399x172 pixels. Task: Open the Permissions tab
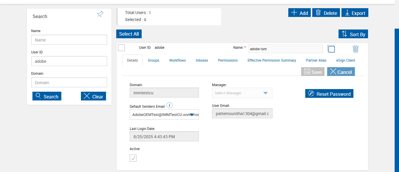(228, 60)
